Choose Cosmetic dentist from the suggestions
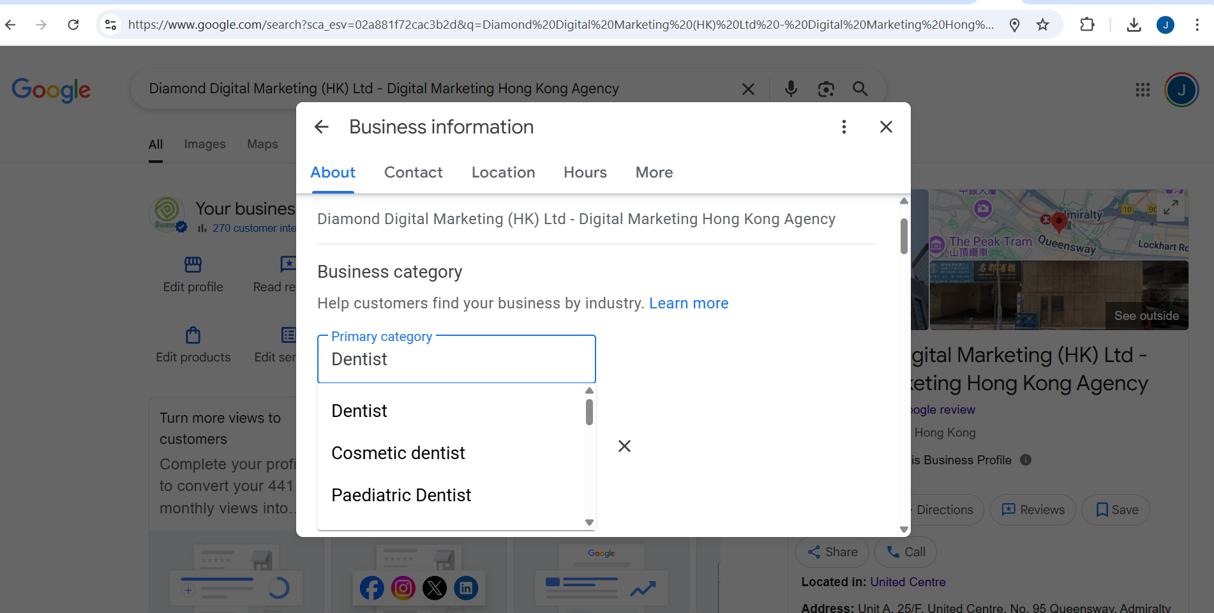This screenshot has height=613, width=1214. [451, 453]
